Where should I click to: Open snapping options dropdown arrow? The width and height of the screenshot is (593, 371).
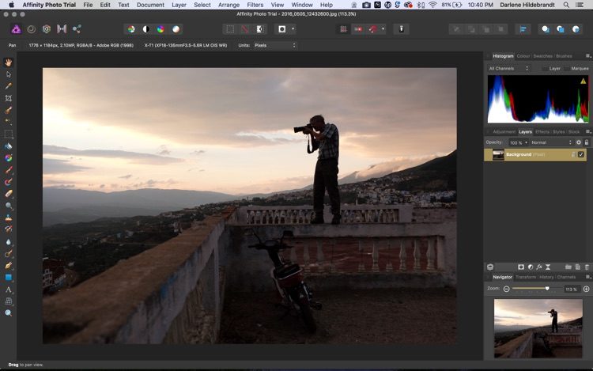[383, 29]
